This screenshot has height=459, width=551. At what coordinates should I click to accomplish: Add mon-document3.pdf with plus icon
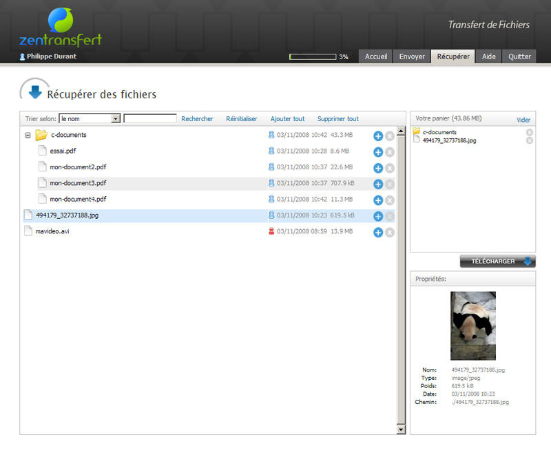pyautogui.click(x=378, y=184)
